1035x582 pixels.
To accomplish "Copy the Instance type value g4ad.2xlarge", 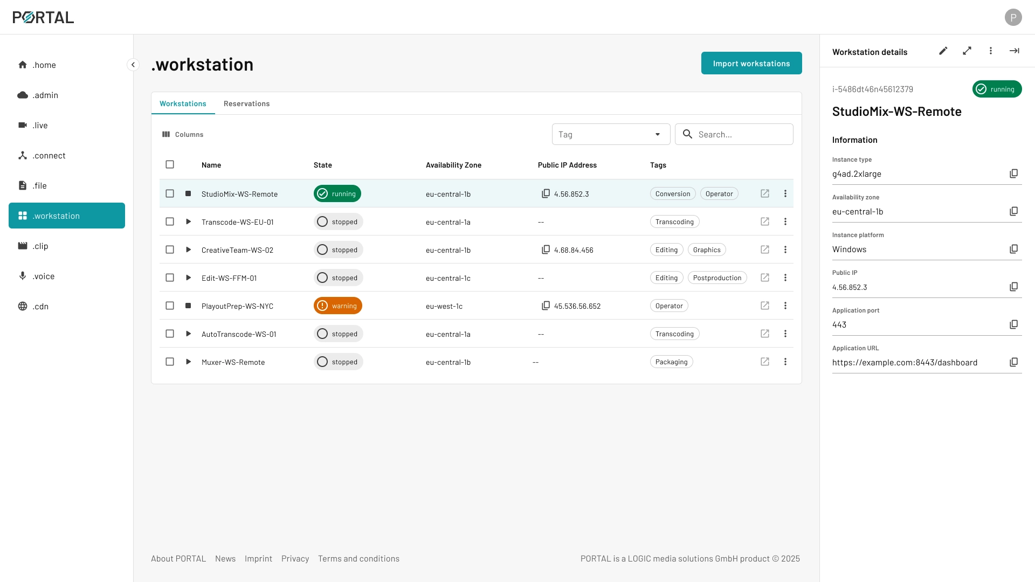I will 1013,174.
